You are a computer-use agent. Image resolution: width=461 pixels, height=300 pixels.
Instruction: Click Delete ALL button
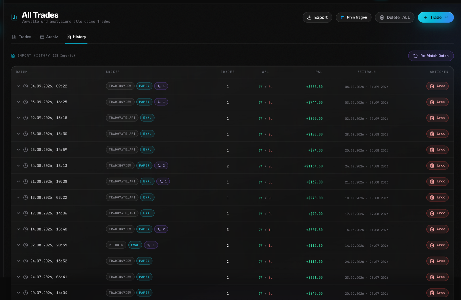click(395, 18)
